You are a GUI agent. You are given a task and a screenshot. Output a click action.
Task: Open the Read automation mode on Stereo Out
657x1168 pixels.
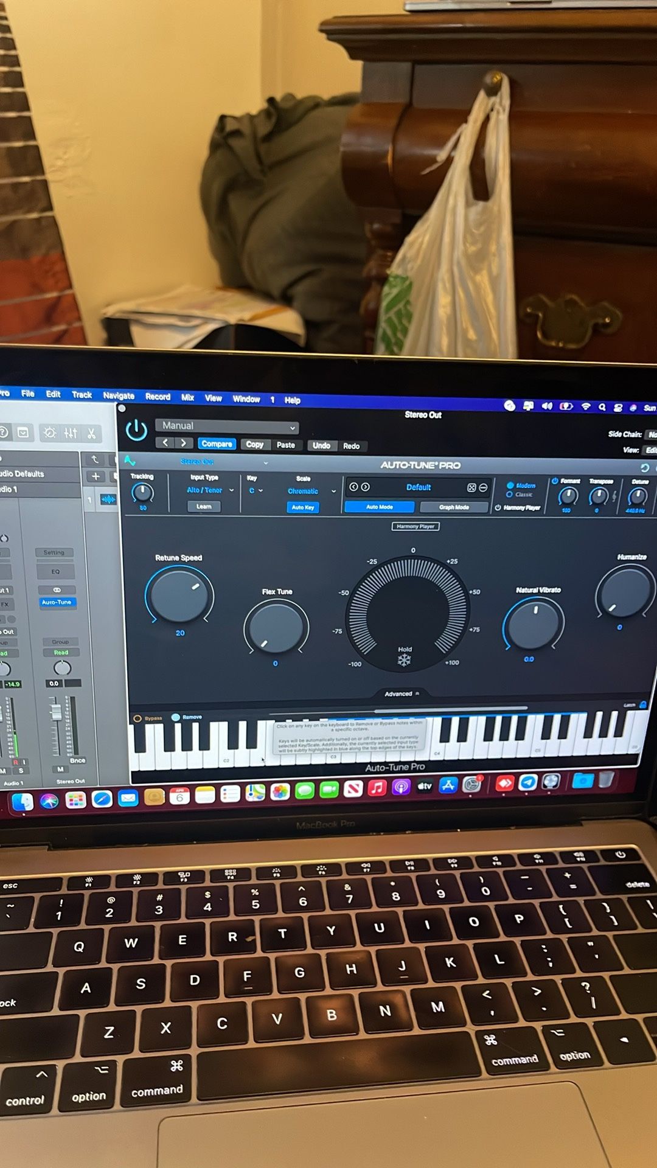[x=61, y=653]
